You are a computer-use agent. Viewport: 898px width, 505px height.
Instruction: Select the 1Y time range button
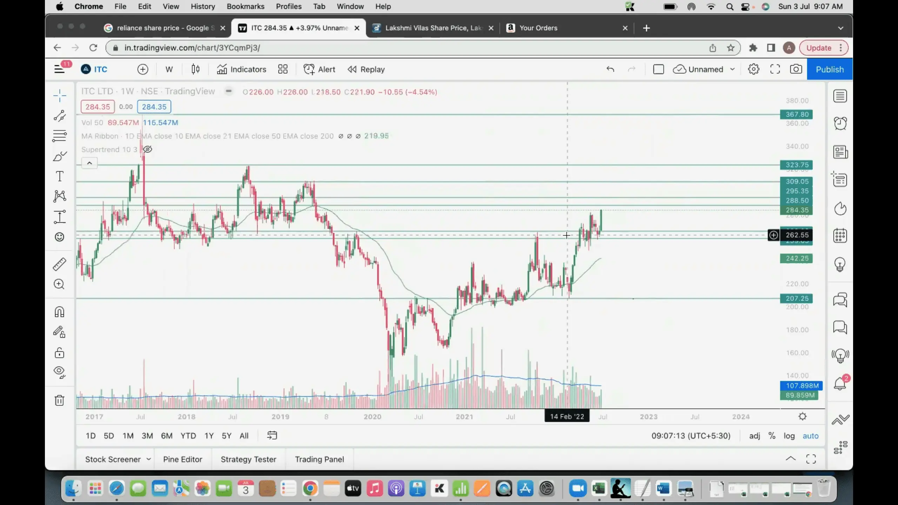tap(209, 436)
